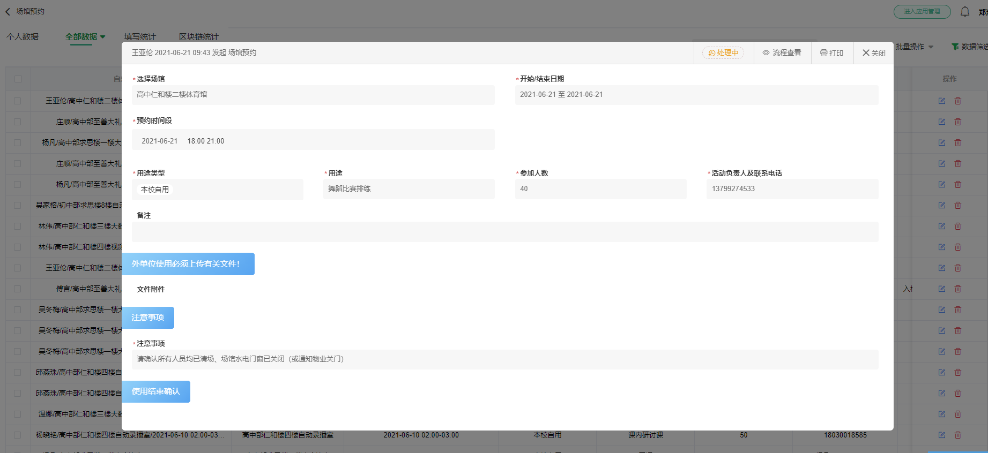The image size is (988, 453).
Task: Click the red delete icon in the first row
Action: 957,101
